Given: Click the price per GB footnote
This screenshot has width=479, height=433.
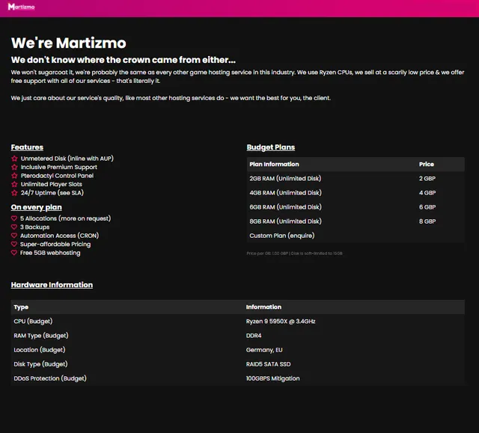Looking at the screenshot, I should tap(294, 254).
